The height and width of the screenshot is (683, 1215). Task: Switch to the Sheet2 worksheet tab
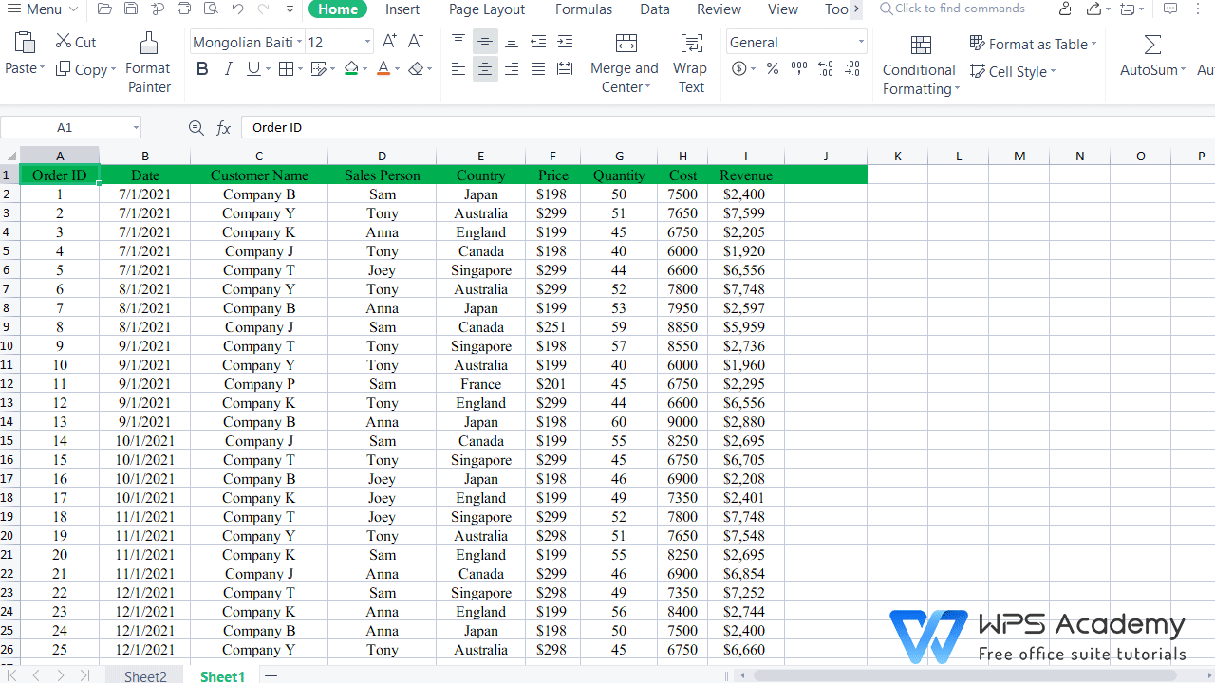pyautogui.click(x=144, y=675)
